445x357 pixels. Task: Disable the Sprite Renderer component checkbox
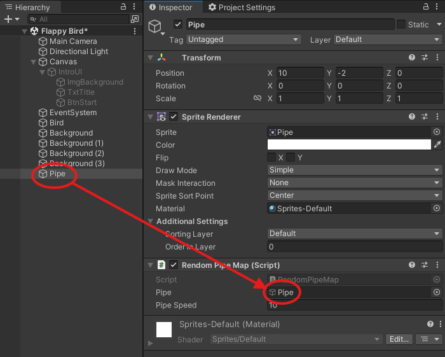point(174,116)
